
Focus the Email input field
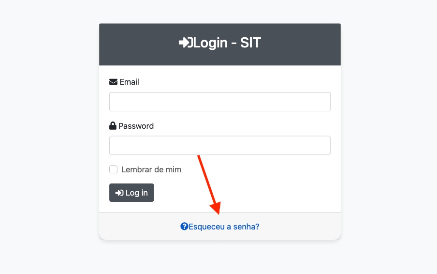coord(219,102)
